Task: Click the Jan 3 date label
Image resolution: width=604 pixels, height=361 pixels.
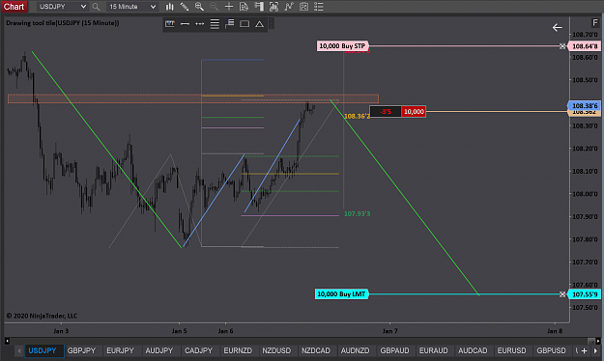Action: (x=61, y=331)
